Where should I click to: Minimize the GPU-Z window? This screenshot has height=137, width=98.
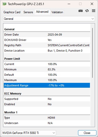point(69,4)
